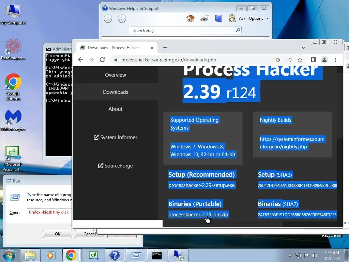This screenshot has width=349, height=262.
Task: Bookmark this page with star icon
Action: click(300, 60)
